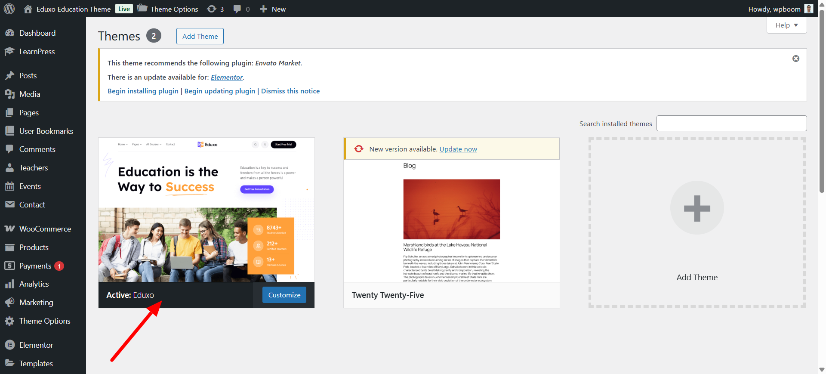Viewport: 826px width, 374px height.
Task: Click the Live status badge in admin bar
Action: 124,9
